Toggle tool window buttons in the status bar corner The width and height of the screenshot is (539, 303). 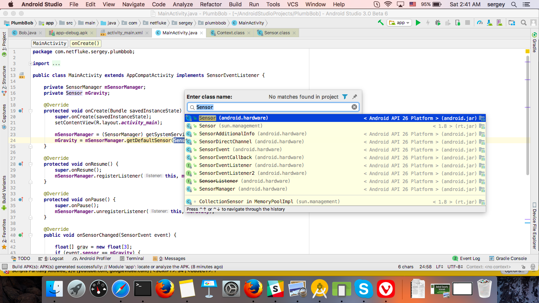coord(5,267)
